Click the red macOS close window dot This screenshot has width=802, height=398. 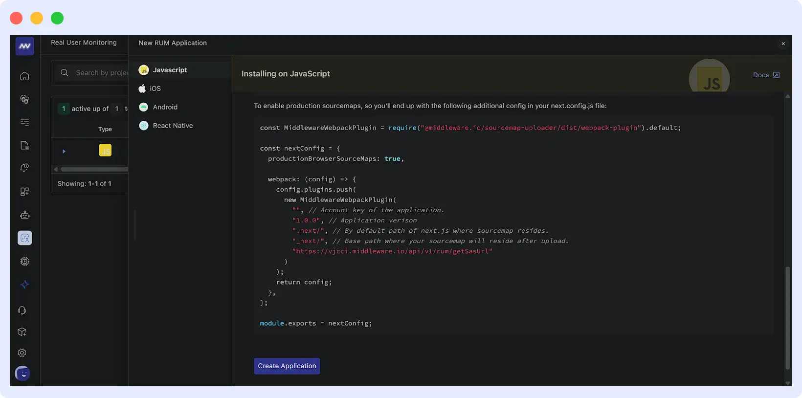pyautogui.click(x=16, y=18)
